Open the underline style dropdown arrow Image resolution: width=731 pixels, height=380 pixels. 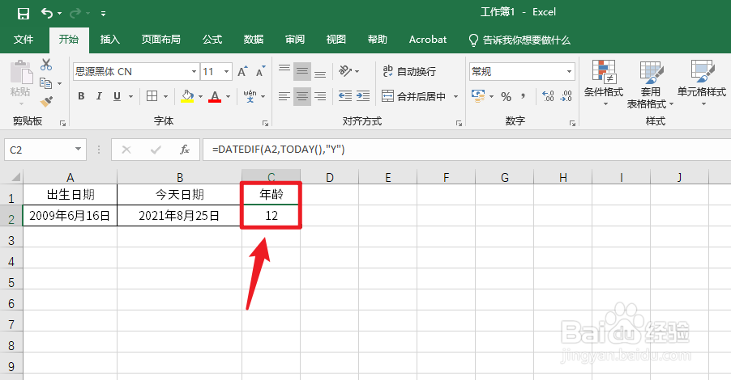point(131,96)
